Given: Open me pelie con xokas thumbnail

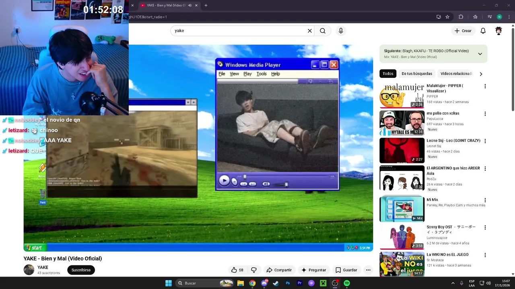Looking at the screenshot, I should (x=402, y=123).
